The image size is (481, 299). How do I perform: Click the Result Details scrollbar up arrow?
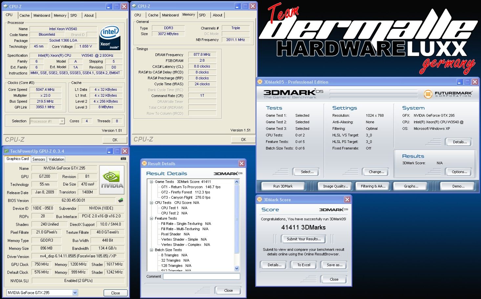click(237, 182)
